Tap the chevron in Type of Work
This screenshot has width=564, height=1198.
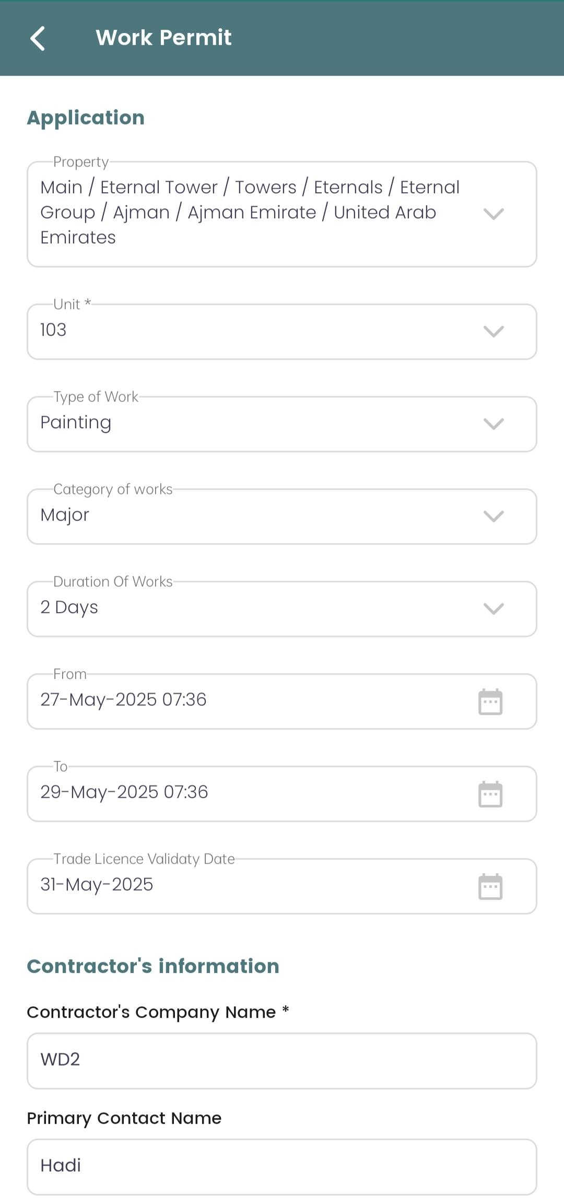coord(494,424)
